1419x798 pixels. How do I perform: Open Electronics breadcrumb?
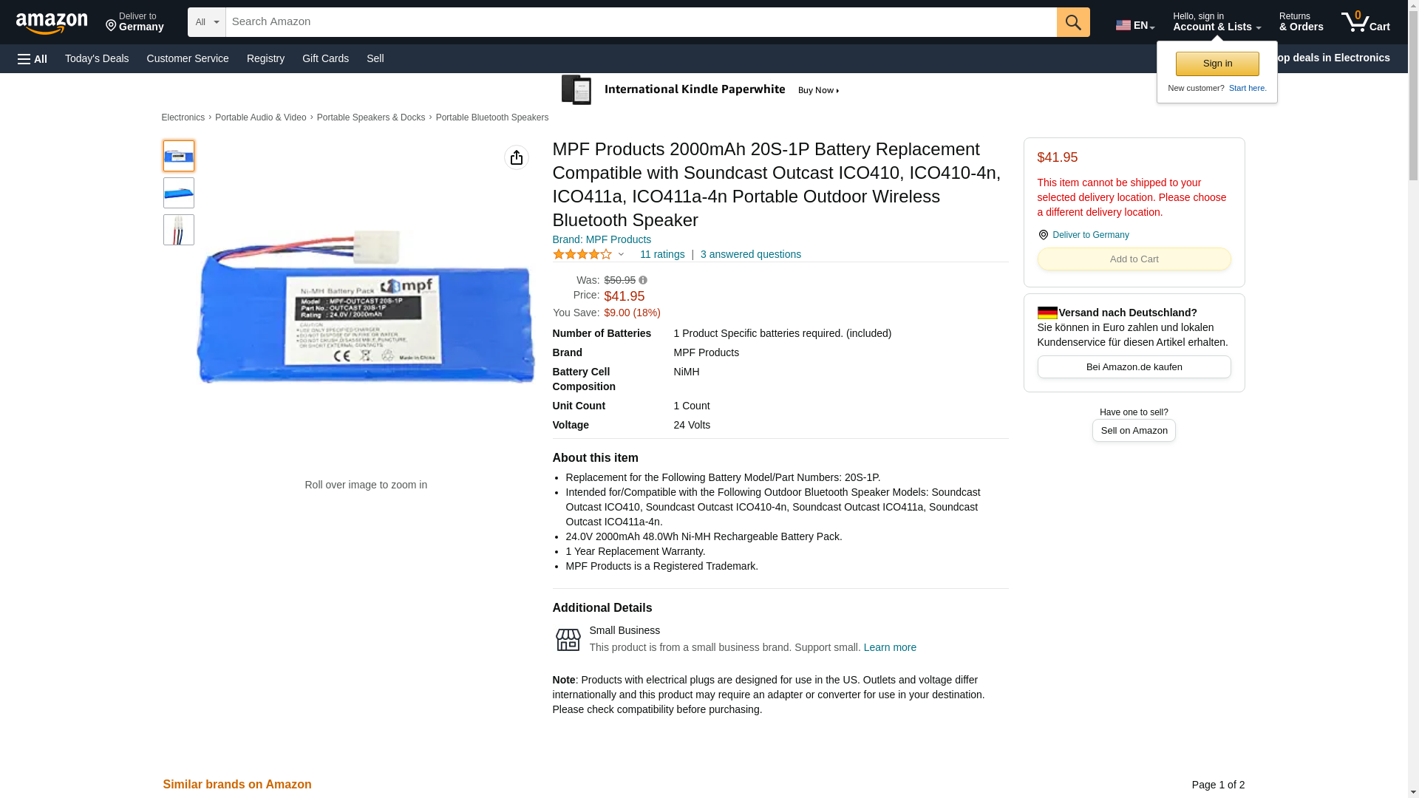(x=183, y=117)
